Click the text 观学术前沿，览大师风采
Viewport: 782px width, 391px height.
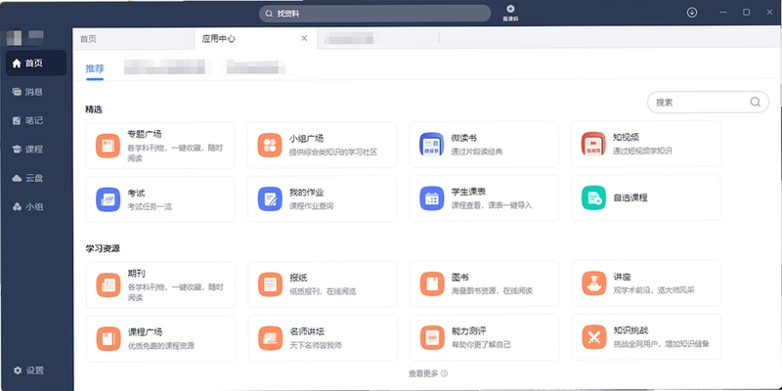pyautogui.click(x=654, y=290)
